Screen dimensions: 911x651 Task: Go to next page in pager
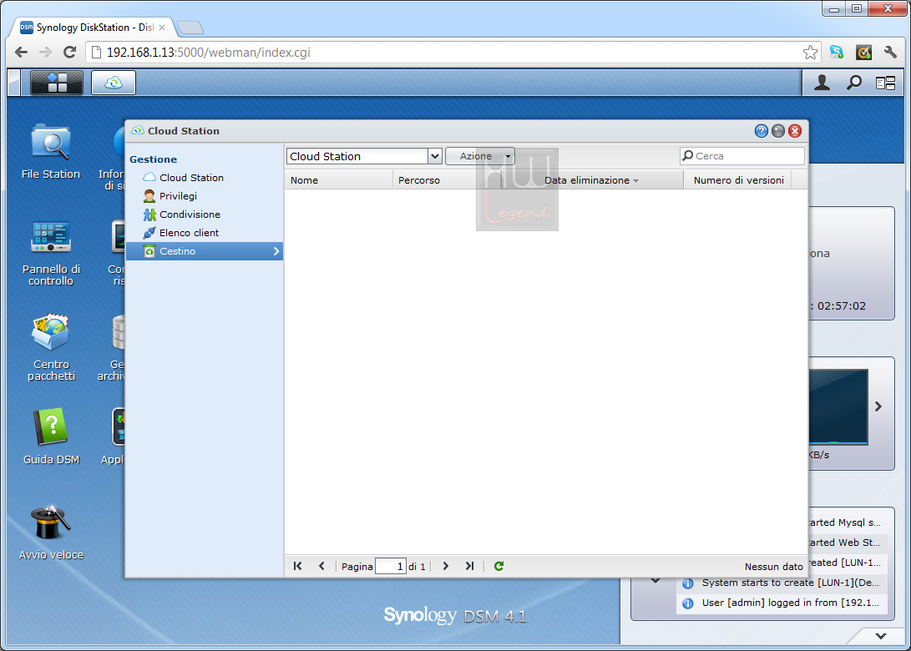[x=446, y=566]
